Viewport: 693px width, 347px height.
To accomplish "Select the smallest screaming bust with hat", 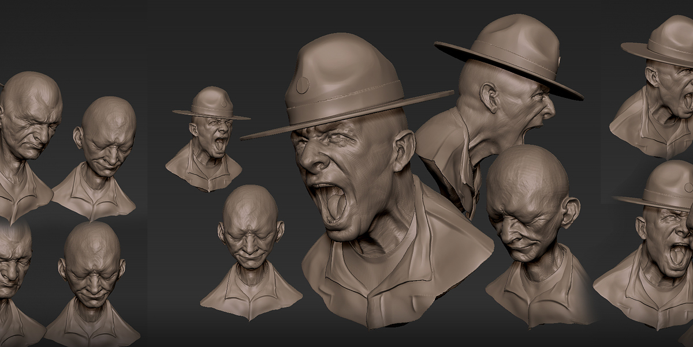I will click(x=208, y=138).
